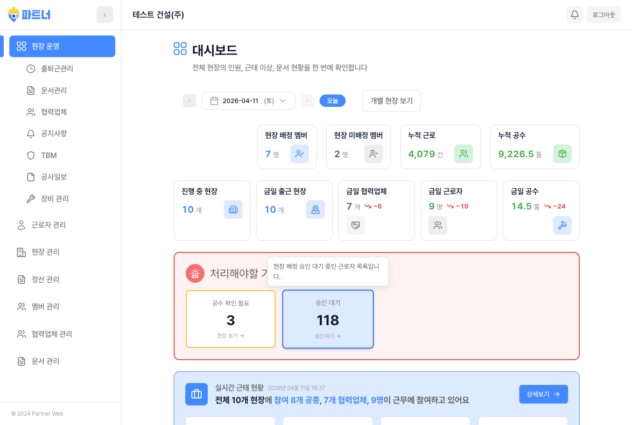
Task: Click the location-pin icon on 금일 출근 현장 card
Action: (x=316, y=209)
